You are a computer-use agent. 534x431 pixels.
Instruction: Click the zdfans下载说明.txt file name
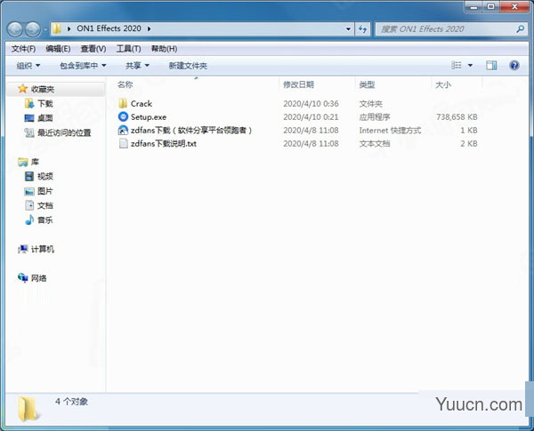(x=164, y=144)
